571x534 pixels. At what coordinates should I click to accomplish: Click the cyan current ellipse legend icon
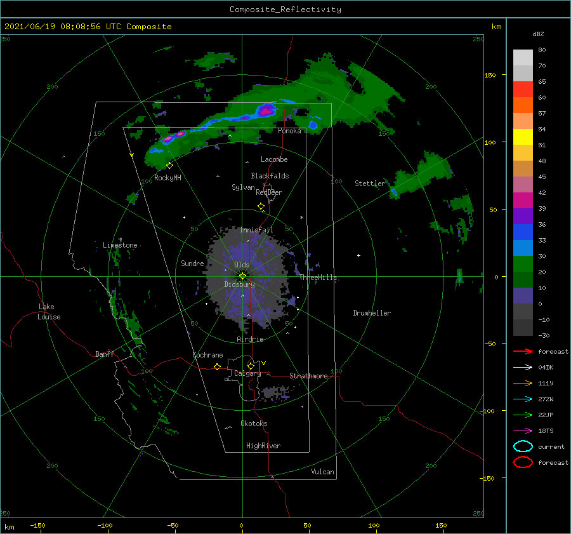tap(523, 446)
